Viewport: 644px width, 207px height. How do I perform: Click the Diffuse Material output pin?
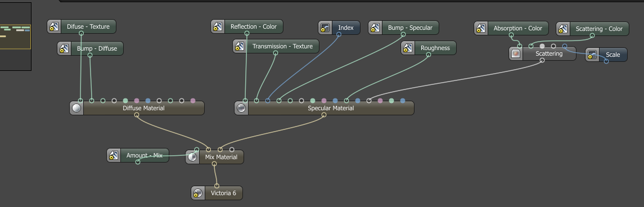[137, 115]
